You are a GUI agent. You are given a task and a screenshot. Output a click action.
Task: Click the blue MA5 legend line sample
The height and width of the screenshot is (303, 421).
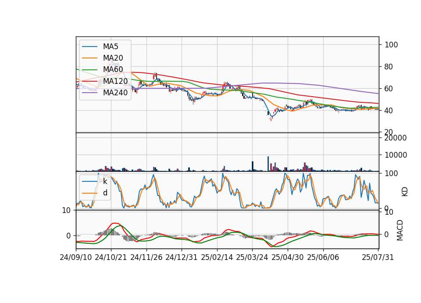(89, 47)
